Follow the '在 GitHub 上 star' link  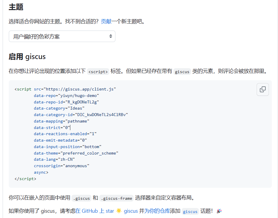(95, 211)
